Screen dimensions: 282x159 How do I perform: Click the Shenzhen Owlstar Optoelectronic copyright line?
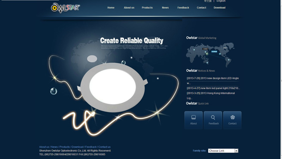(x=75, y=151)
